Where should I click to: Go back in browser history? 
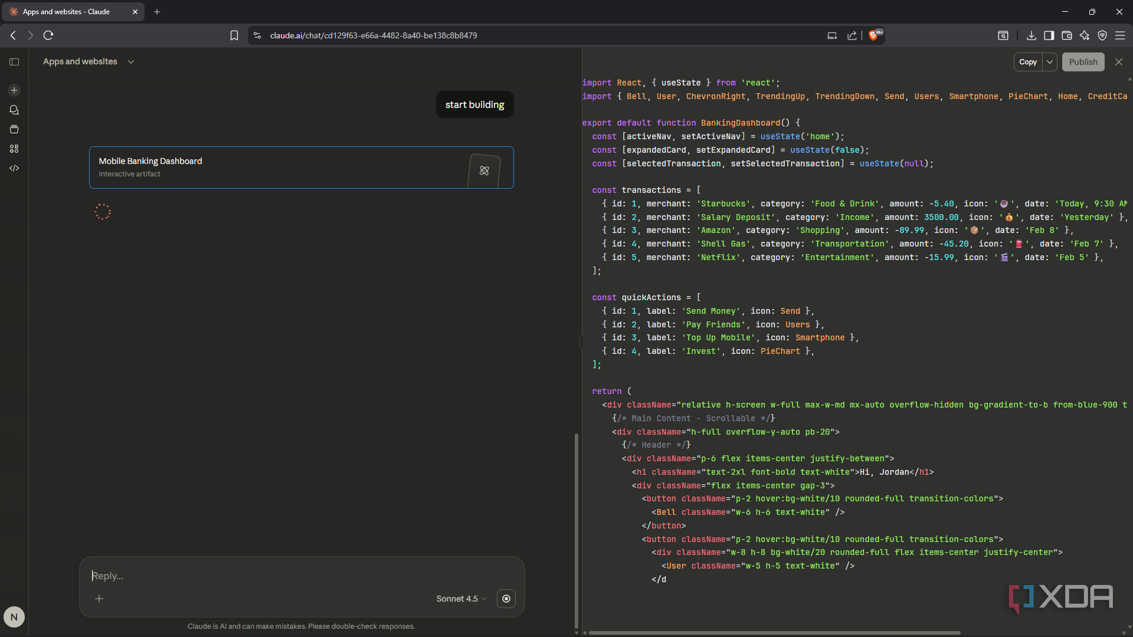click(13, 35)
